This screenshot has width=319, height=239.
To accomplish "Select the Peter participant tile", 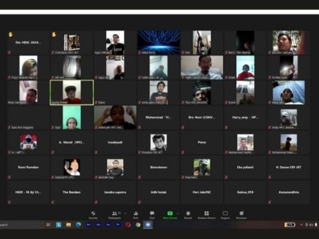I will coord(202,142).
